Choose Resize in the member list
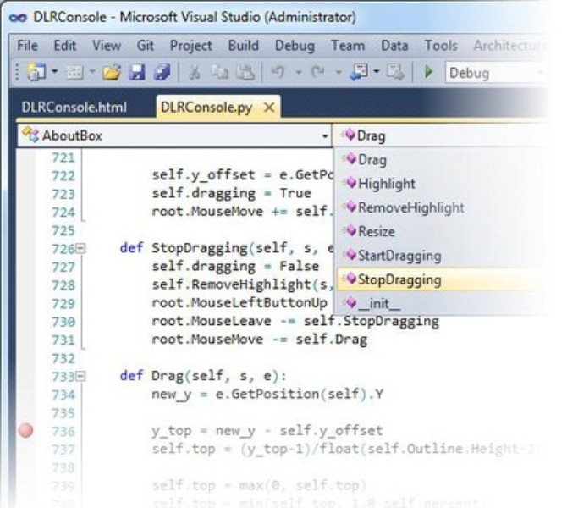Screen dimensions: 567x508 pyautogui.click(x=443, y=231)
